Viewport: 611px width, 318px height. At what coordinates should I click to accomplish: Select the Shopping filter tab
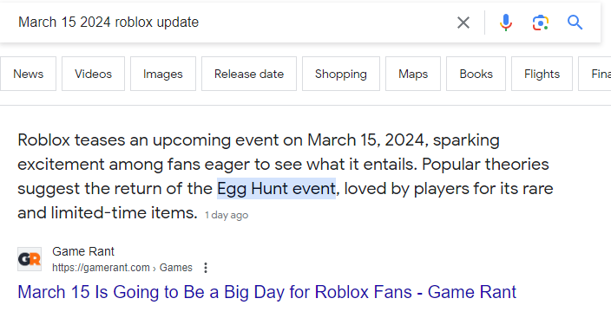[341, 74]
